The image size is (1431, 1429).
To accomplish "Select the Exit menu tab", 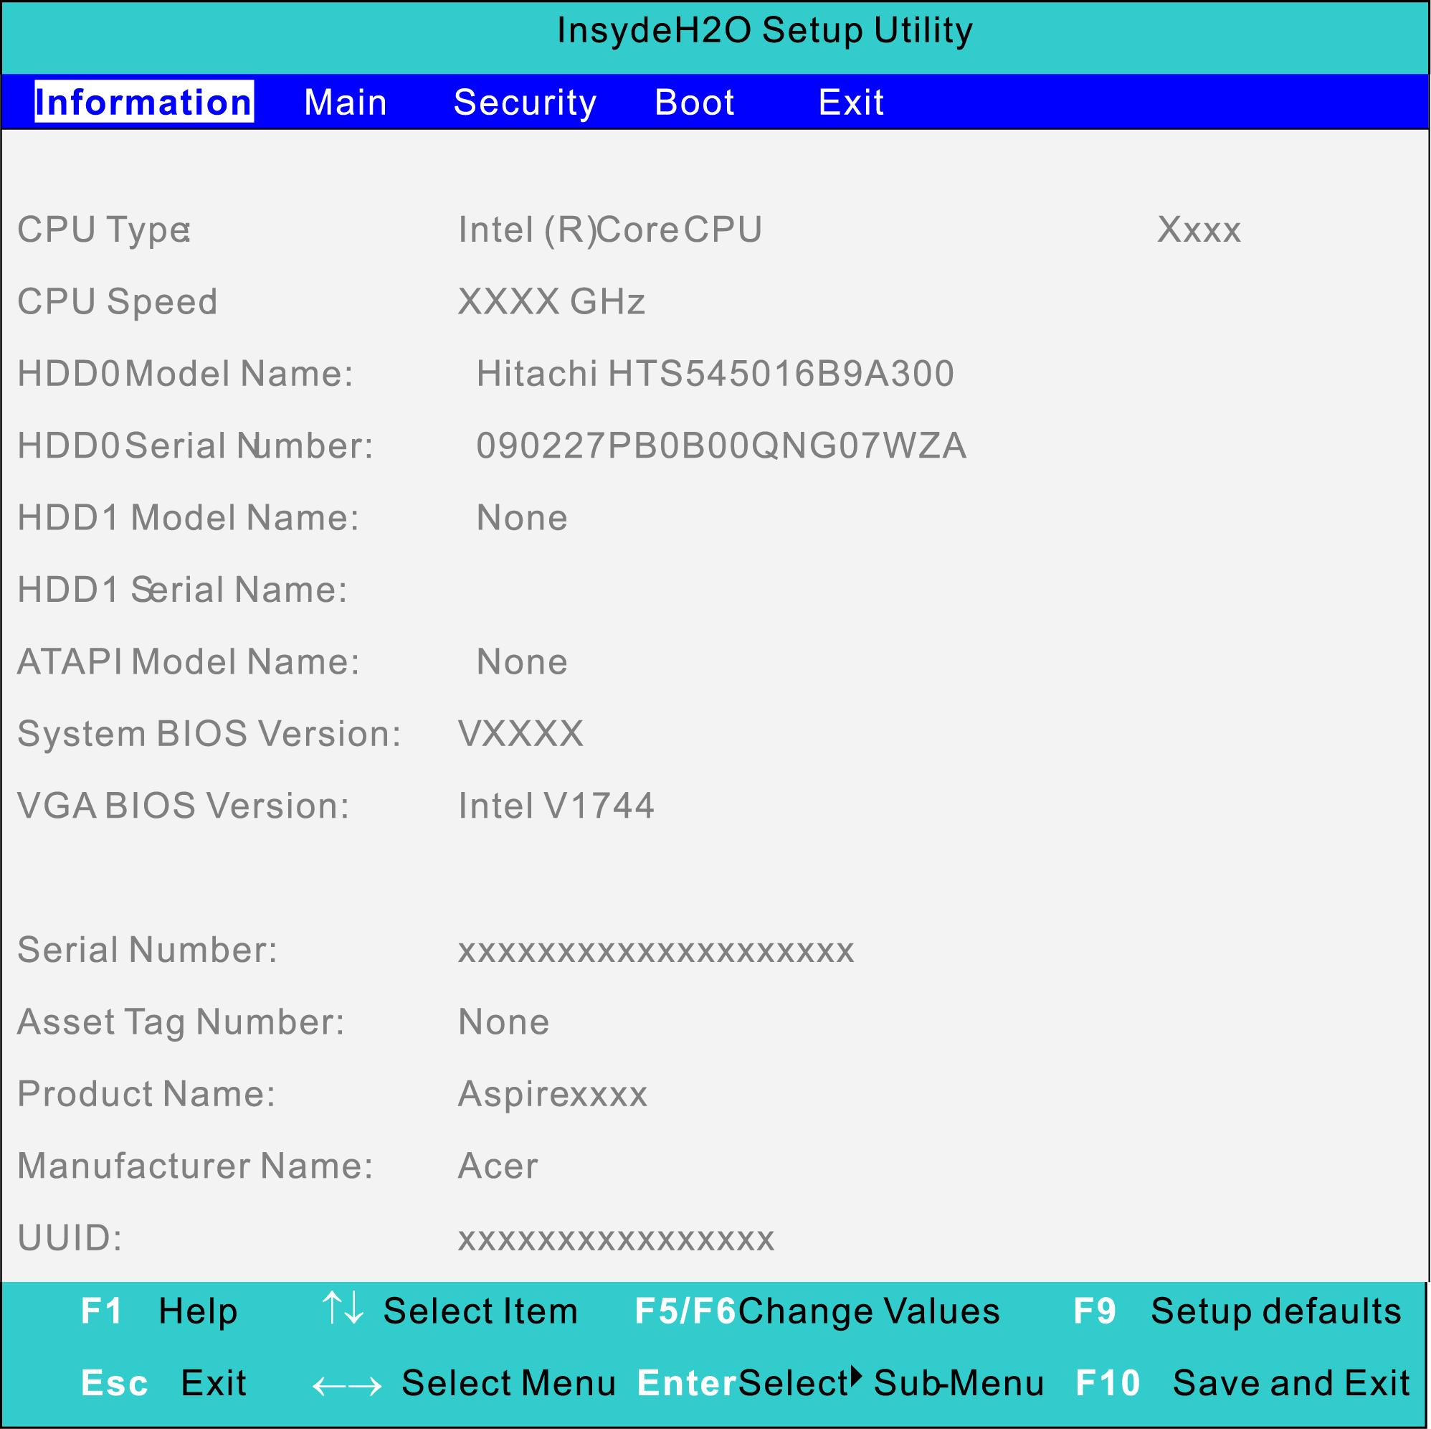I will (850, 103).
